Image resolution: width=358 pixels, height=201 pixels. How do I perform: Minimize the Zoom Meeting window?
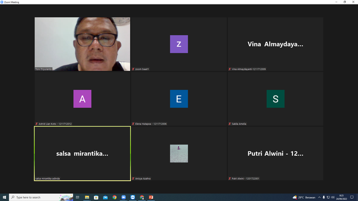pos(336,2)
